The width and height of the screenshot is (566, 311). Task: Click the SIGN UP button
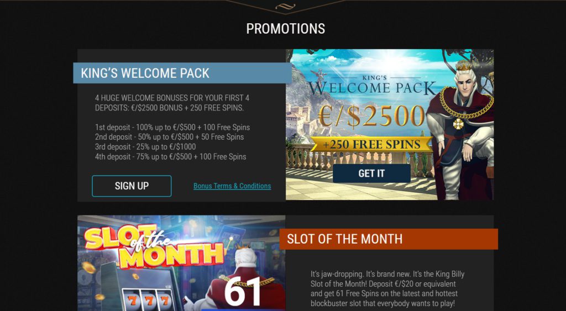[132, 186]
